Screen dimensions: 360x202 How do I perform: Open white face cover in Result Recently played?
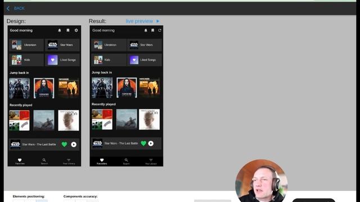click(149, 120)
